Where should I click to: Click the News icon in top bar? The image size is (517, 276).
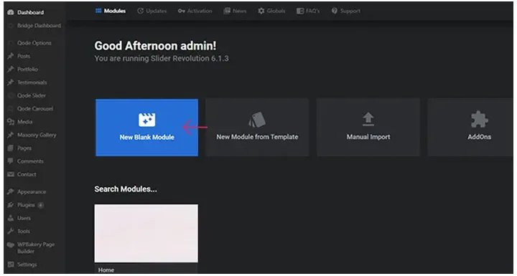pos(226,11)
